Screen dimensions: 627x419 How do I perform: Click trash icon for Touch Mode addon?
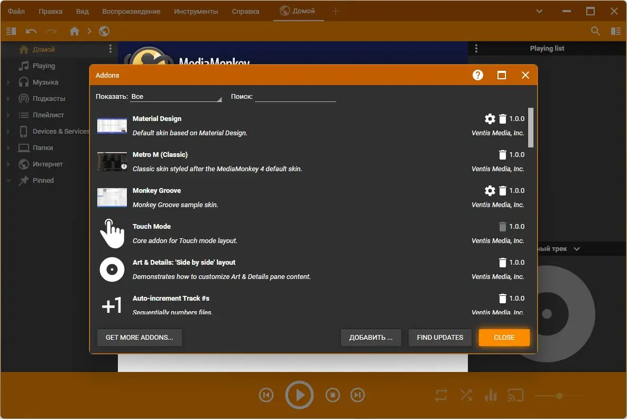[x=503, y=227]
